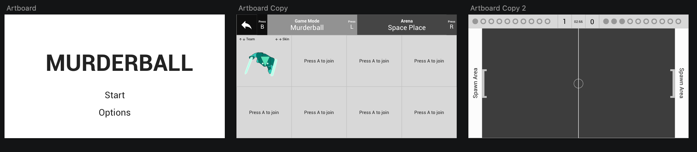This screenshot has width=697, height=152.
Task: Click the left team score showing 1
Action: point(564,22)
